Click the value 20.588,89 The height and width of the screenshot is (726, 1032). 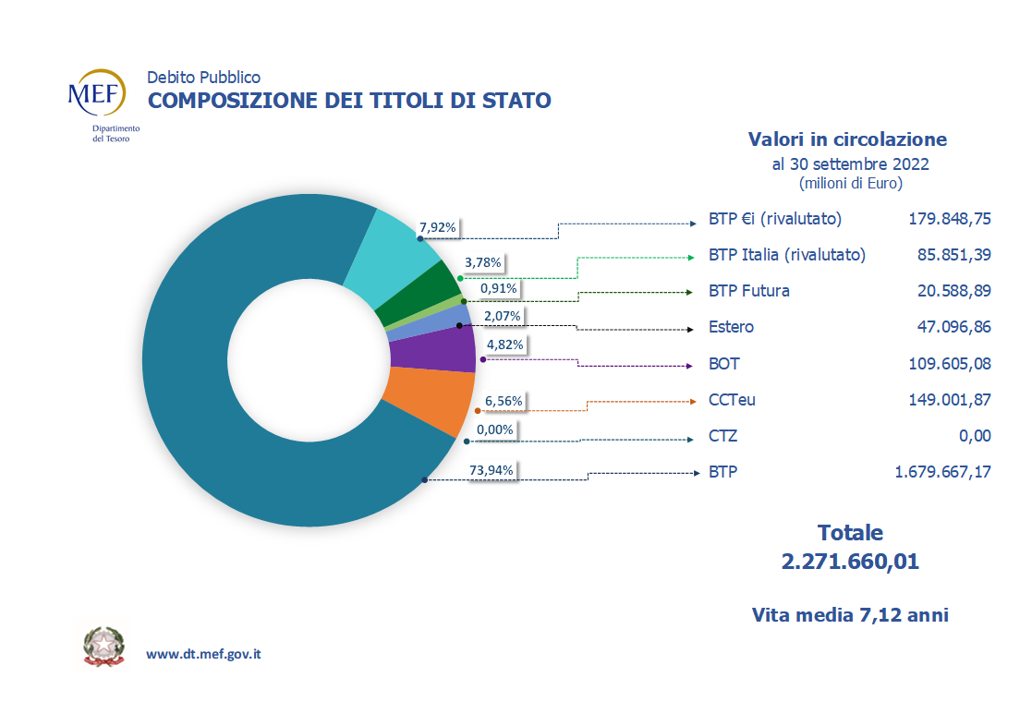click(954, 291)
